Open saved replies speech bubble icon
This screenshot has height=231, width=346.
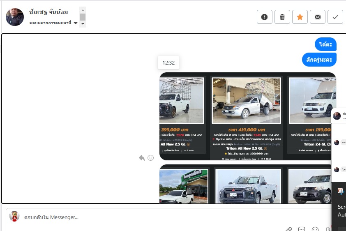pyautogui.click(x=302, y=229)
